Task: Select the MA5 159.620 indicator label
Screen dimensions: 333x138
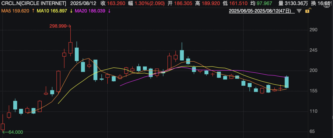Action: click(x=15, y=11)
